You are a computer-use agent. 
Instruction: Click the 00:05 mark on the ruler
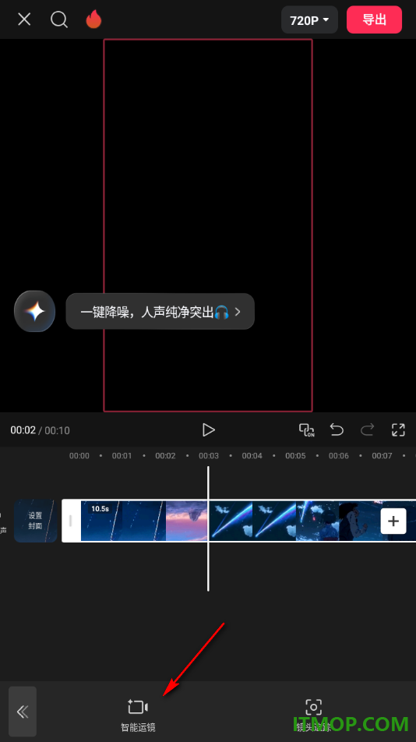click(295, 456)
